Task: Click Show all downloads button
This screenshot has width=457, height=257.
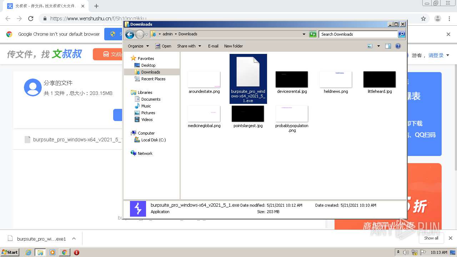Action: pos(431,238)
